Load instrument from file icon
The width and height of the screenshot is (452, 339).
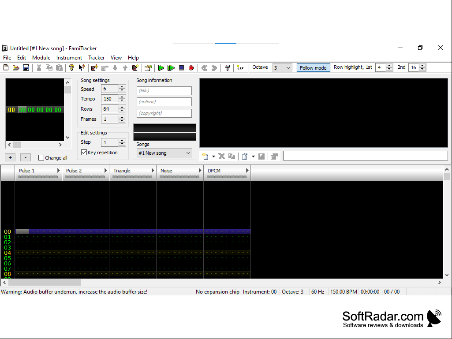pyautogui.click(x=244, y=156)
